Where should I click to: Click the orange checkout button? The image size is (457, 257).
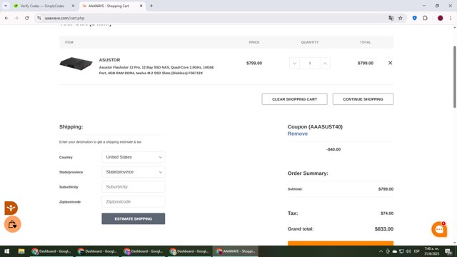[341, 243]
